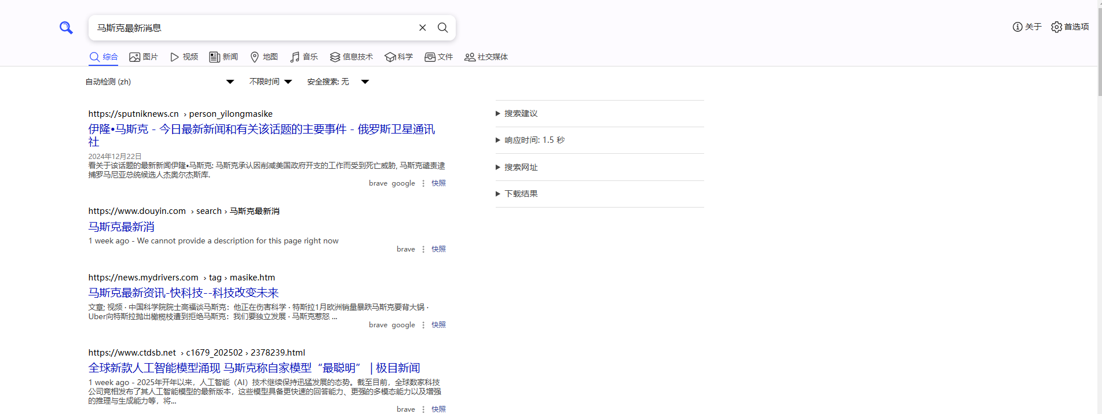Switch to the 地图 map tab

point(264,57)
